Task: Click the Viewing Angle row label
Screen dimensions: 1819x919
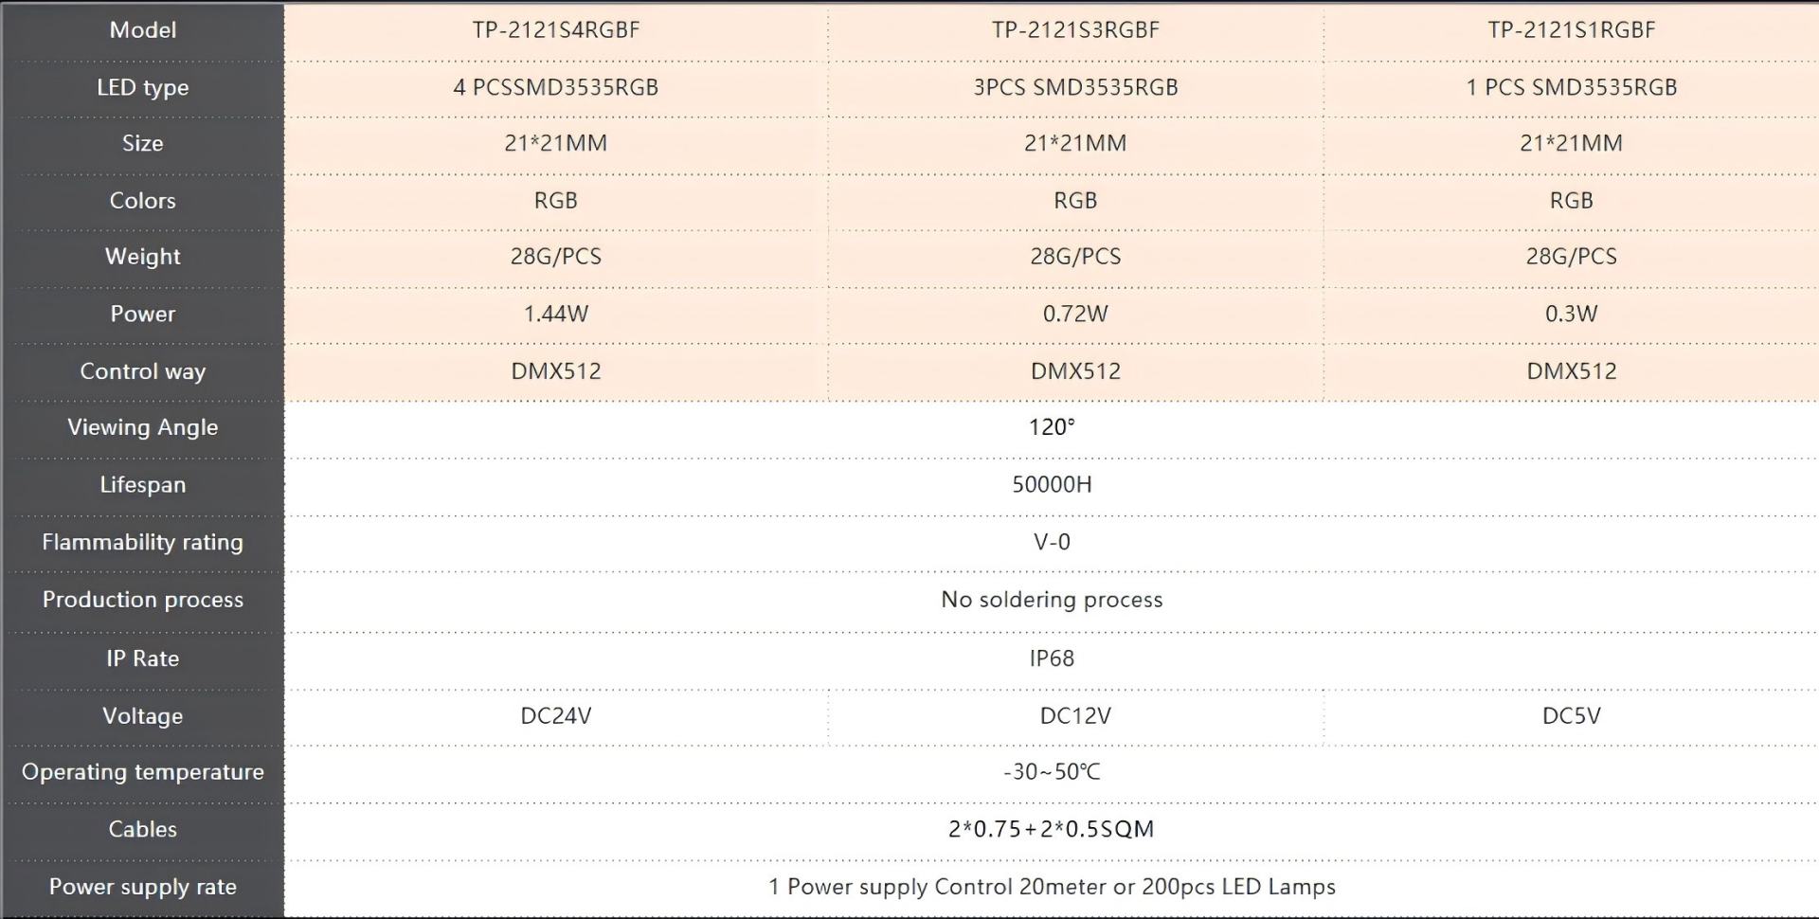Action: (143, 427)
